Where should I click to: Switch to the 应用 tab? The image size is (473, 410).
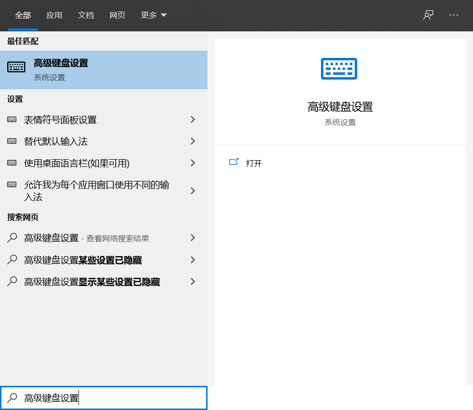click(54, 15)
